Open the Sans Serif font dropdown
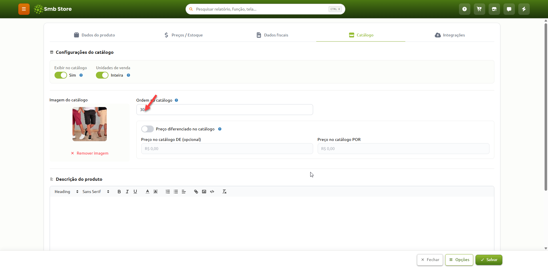 pos(96,192)
